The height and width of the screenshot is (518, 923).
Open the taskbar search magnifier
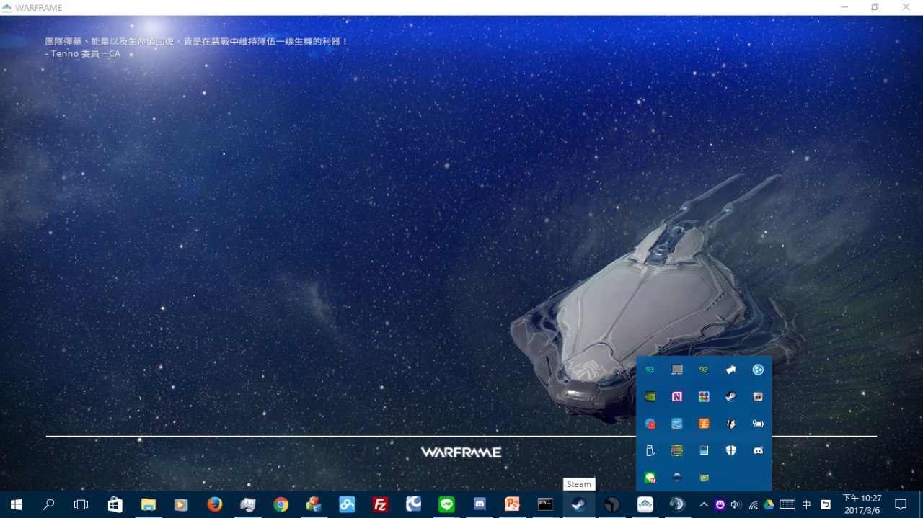click(x=49, y=505)
